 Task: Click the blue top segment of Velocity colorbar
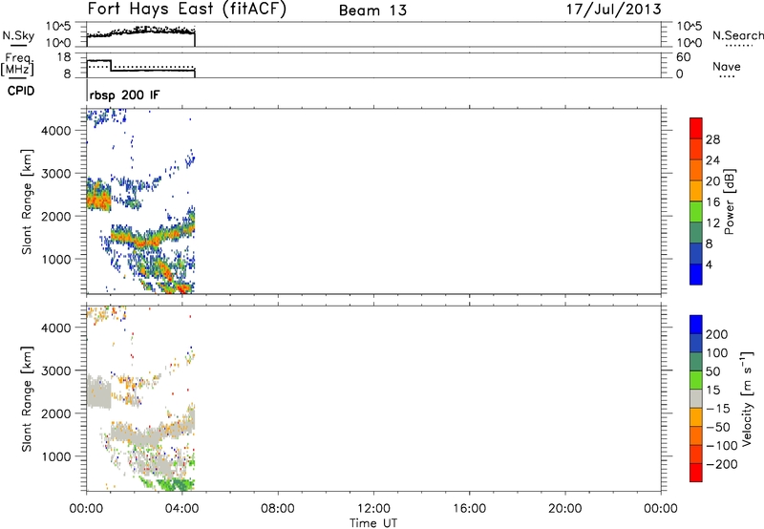(696, 325)
